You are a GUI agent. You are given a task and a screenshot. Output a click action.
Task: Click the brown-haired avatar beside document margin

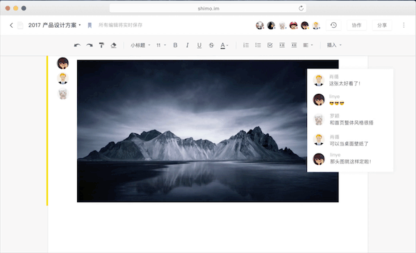[x=63, y=63]
